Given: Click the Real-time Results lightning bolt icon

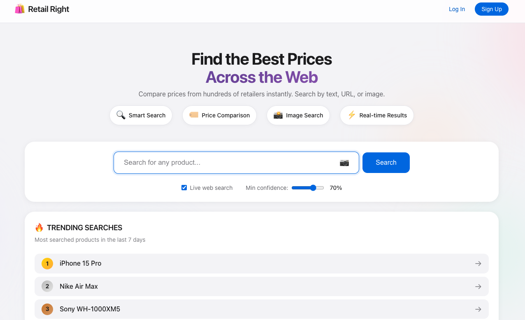Looking at the screenshot, I should (x=352, y=115).
